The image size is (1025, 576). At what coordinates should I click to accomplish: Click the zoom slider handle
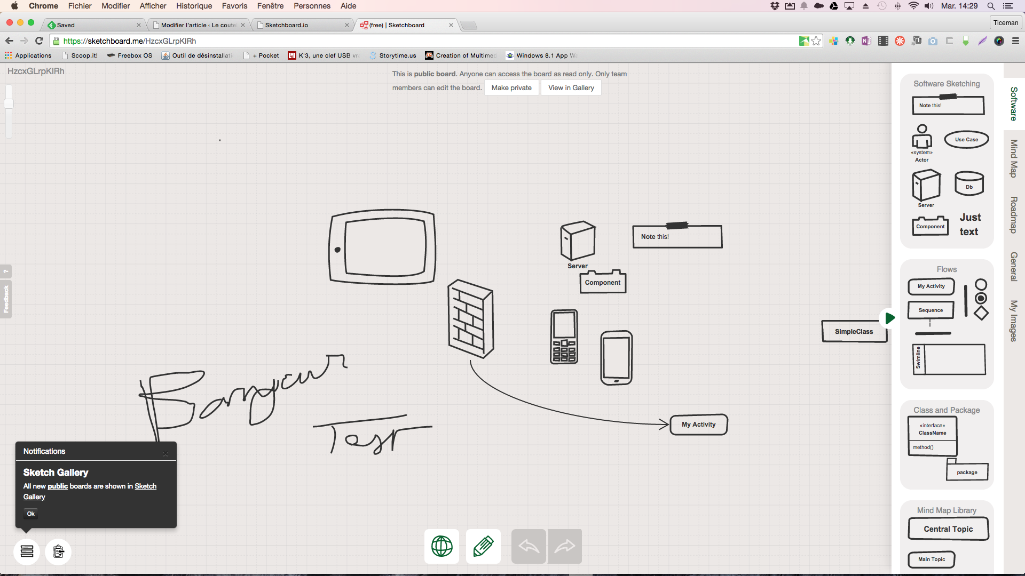tap(9, 103)
